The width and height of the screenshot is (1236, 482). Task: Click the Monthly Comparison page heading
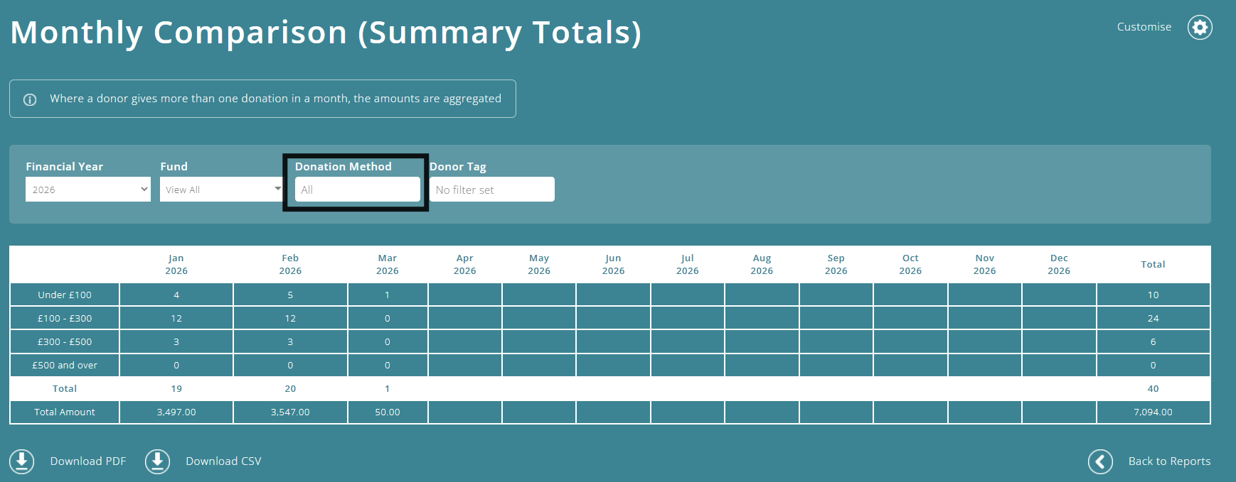coord(326,33)
